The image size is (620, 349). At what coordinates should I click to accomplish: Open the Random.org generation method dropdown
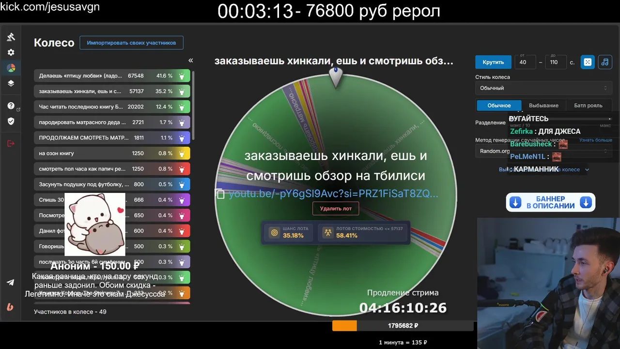pyautogui.click(x=543, y=151)
